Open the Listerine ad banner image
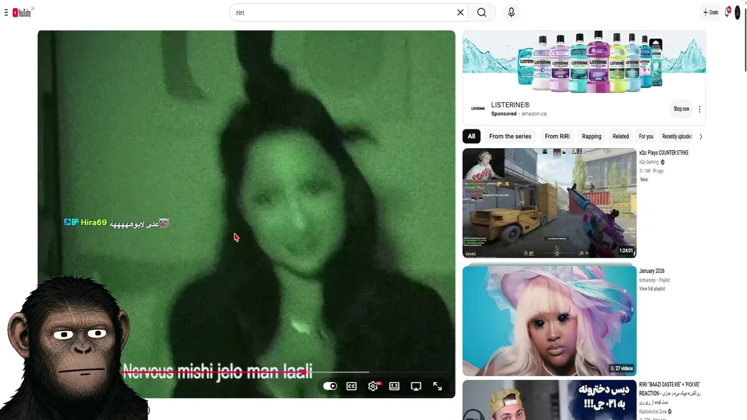The image size is (747, 420). click(x=584, y=62)
